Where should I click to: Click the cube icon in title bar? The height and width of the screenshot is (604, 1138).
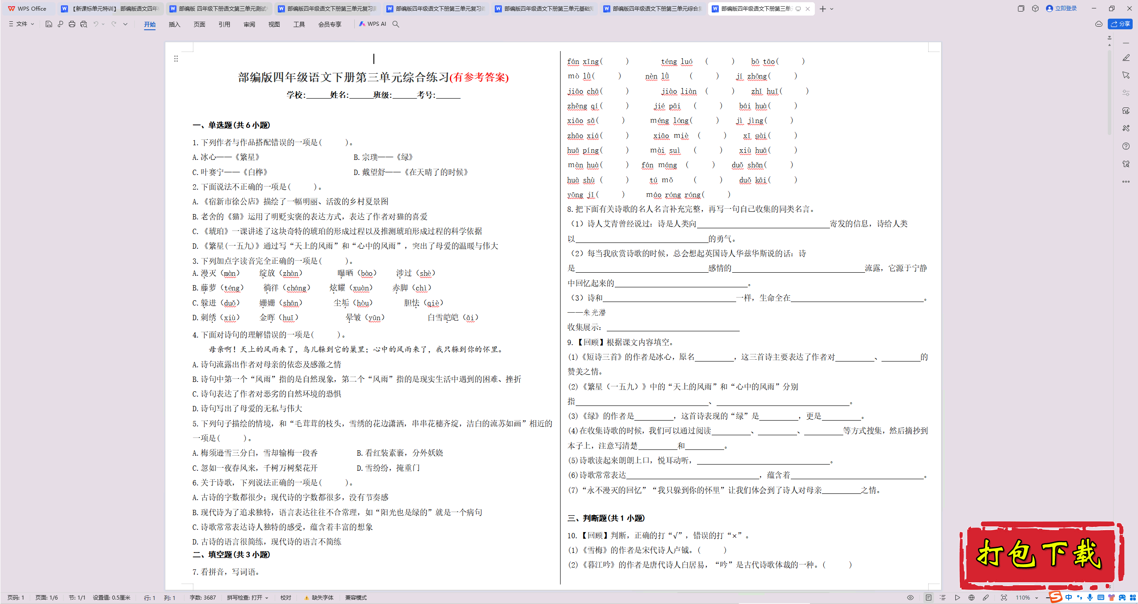pos(1035,8)
